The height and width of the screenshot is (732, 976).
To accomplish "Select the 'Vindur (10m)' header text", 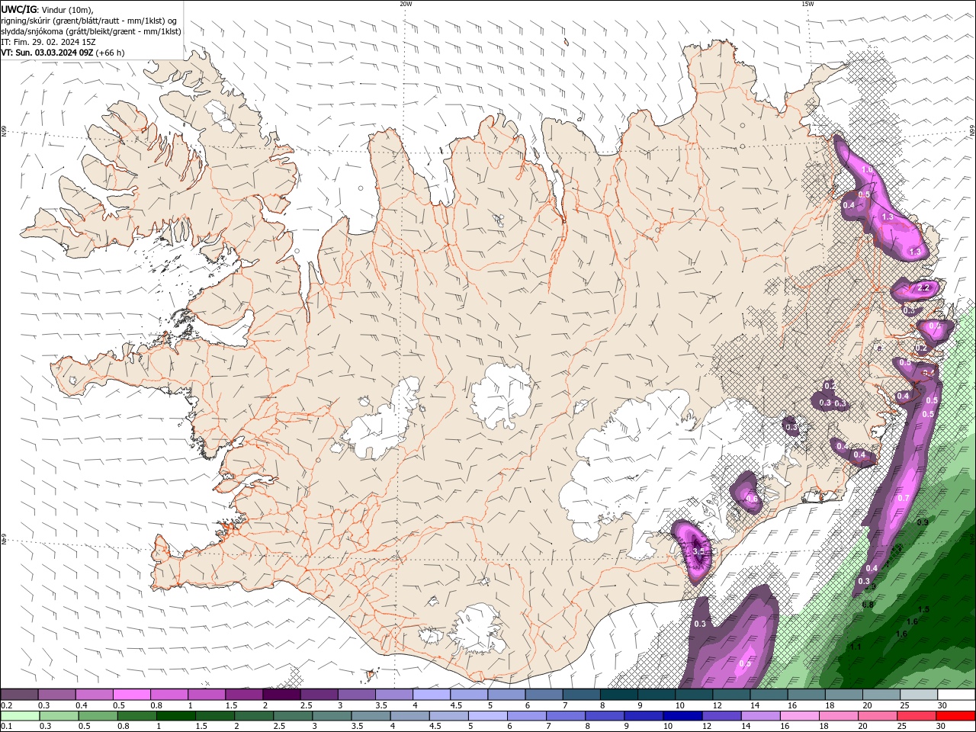I will click(68, 10).
